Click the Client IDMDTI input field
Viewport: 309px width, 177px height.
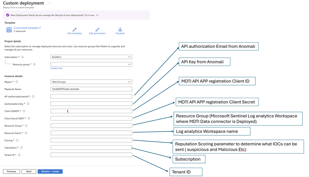click(91, 111)
